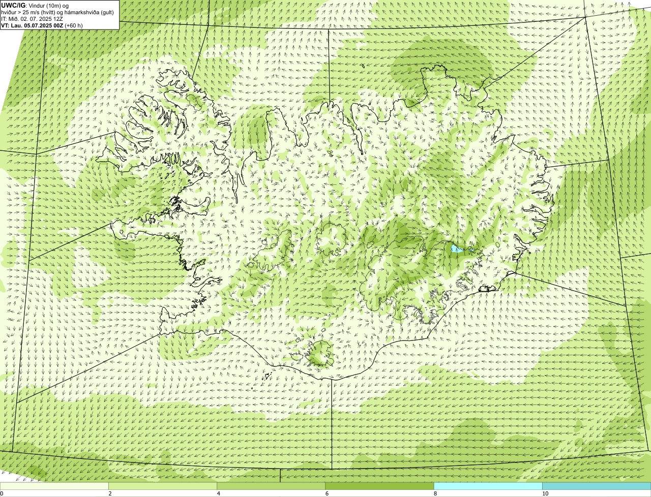This screenshot has height=497, width=651.
Task: Click the 8–10 m/s light cyan legend band
Action: coord(488,486)
